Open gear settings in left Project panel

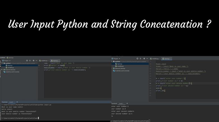tap(34, 61)
